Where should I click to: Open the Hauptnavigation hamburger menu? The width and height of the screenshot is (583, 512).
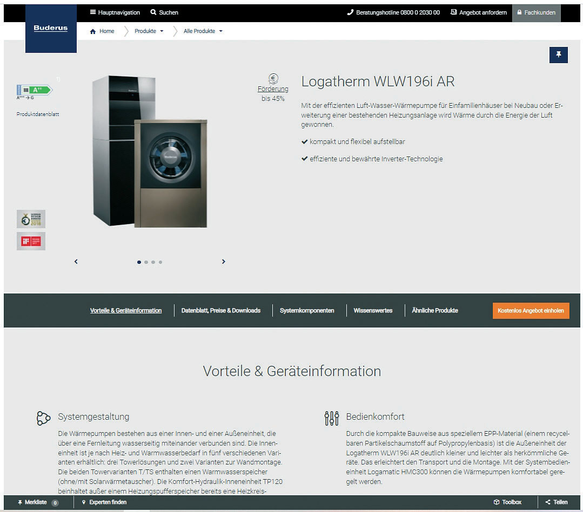[115, 12]
